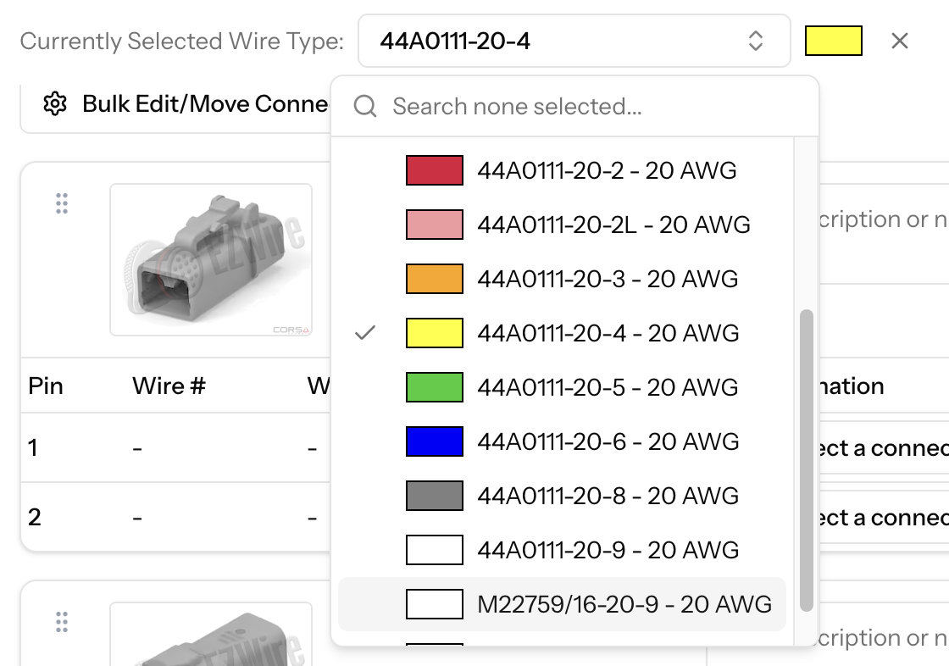Click the Wire # dash in pin 1 row
Image resolution: width=949 pixels, height=666 pixels.
click(x=137, y=448)
